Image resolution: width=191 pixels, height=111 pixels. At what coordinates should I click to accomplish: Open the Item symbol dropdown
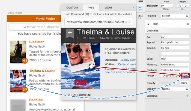click(168, 24)
